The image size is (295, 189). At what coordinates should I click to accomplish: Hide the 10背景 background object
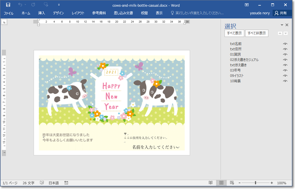285,81
